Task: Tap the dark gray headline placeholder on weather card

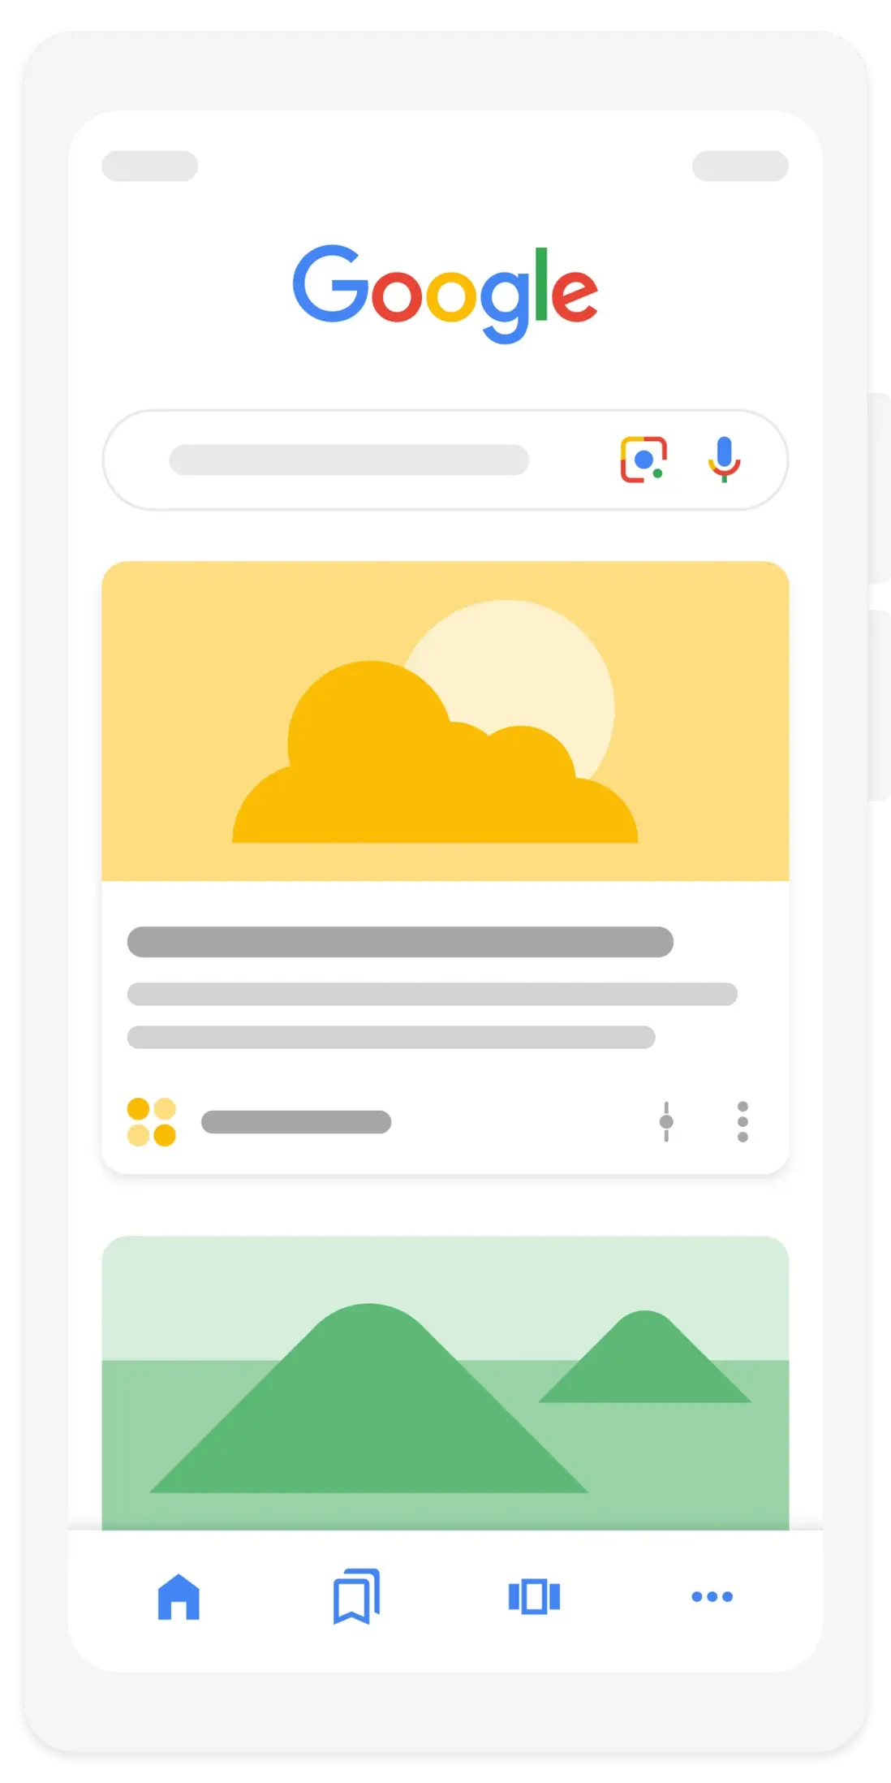Action: pyautogui.click(x=400, y=942)
